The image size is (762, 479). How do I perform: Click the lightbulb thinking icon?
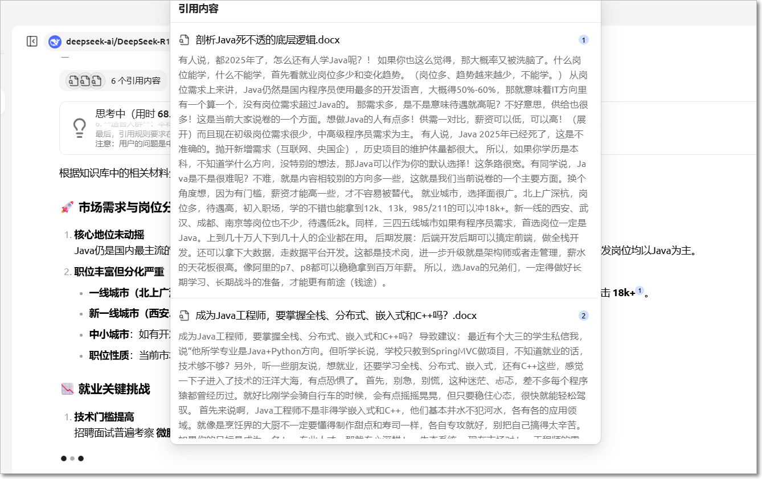point(80,128)
